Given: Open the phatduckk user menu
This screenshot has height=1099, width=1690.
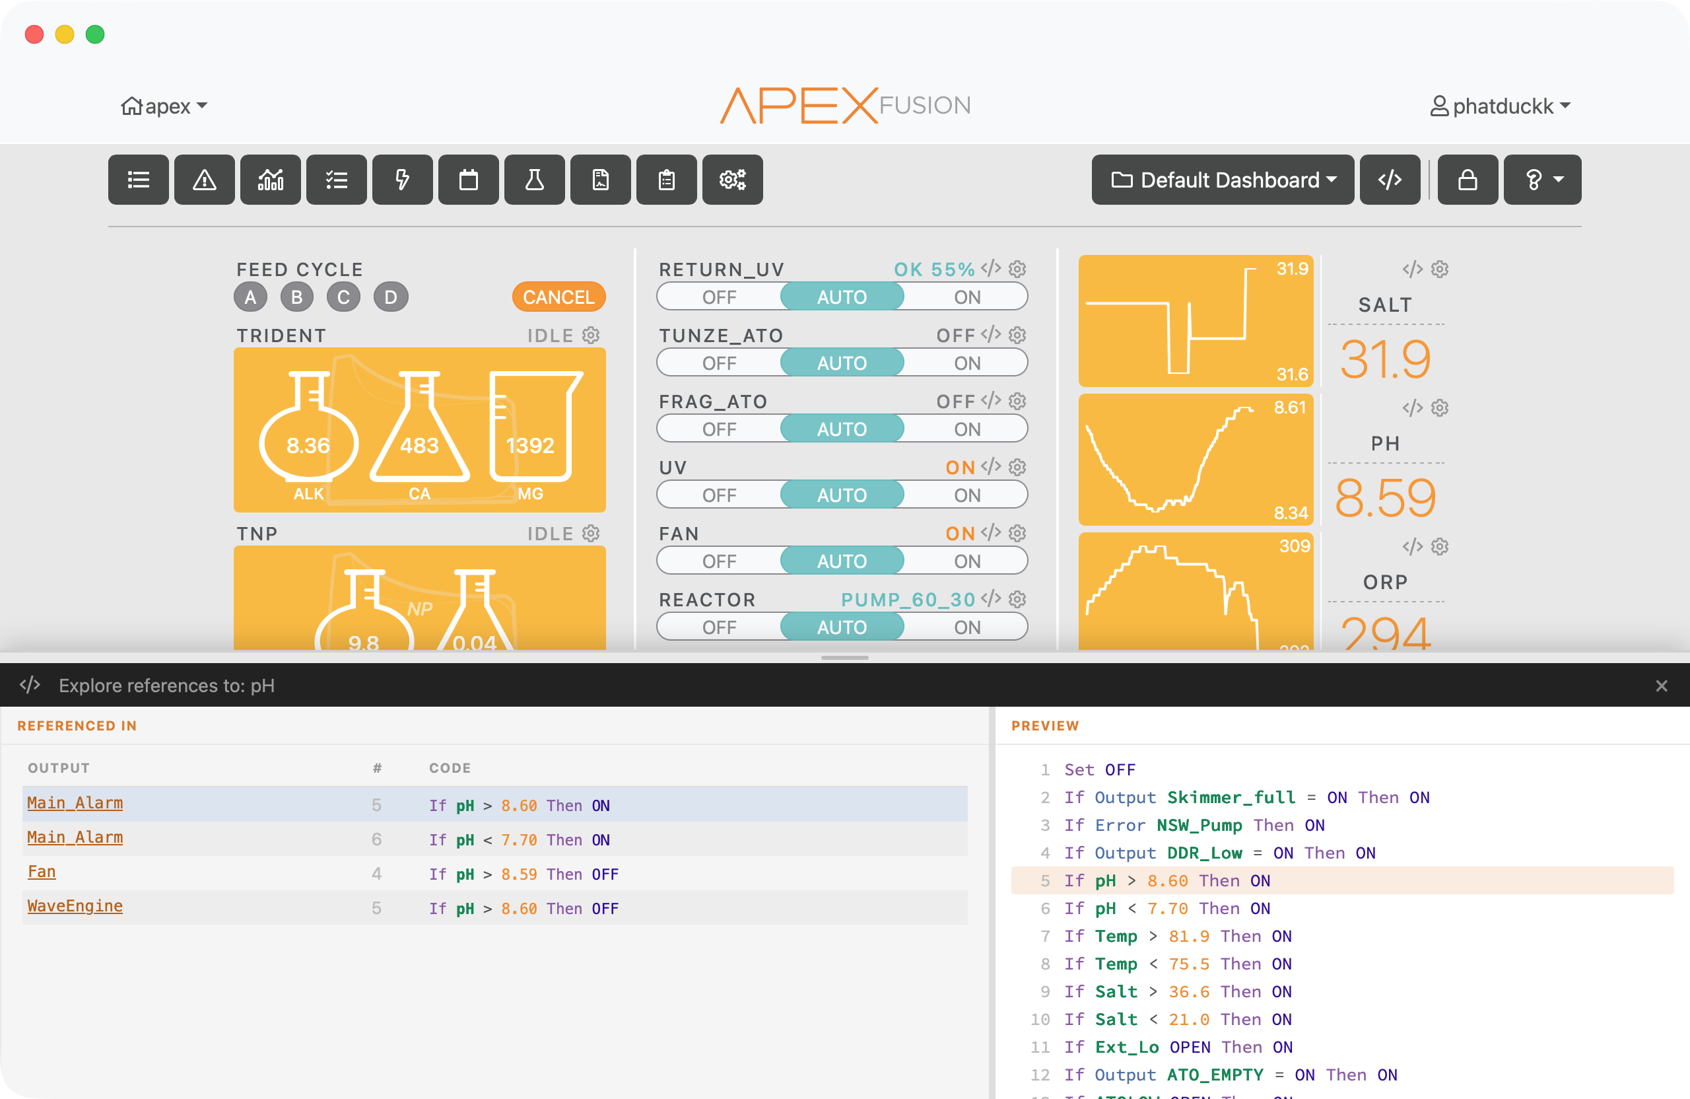Looking at the screenshot, I should pos(1500,106).
